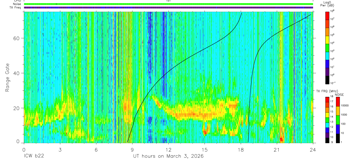This screenshot has width=352, height=162.
Task: Click the red top segment of TX FRQ colorbar
Action: (327, 99)
